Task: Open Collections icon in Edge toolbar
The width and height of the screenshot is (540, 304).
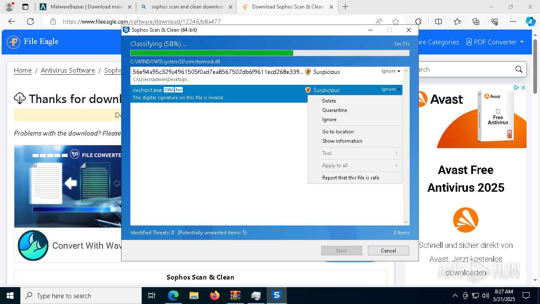Action: coord(476,22)
